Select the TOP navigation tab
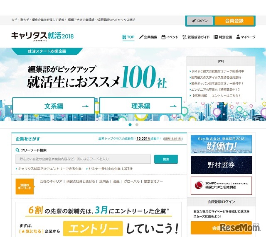The width and height of the screenshot is (266, 237). (x=128, y=37)
